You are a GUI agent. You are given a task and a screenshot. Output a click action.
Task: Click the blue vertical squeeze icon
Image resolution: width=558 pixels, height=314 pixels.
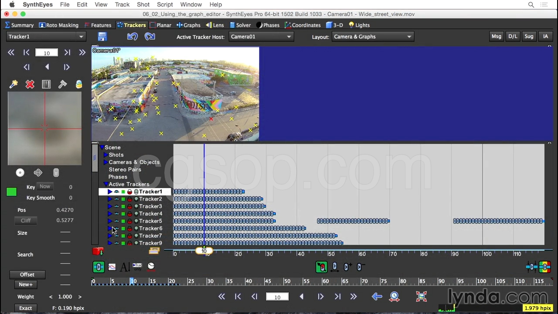click(x=532, y=267)
